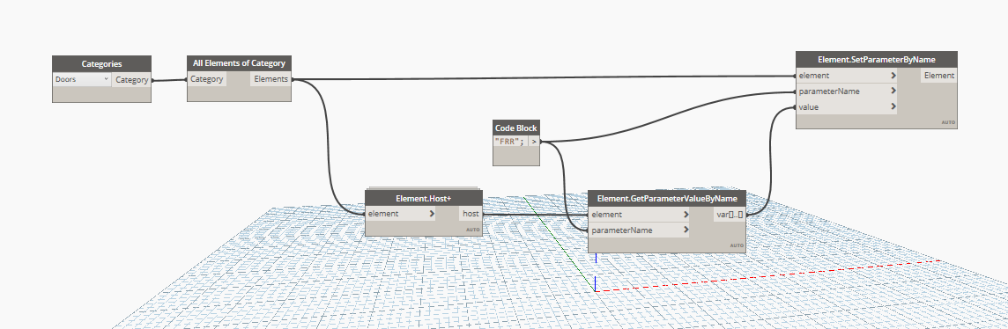Open the Doors dropdown in Categories node

(x=82, y=79)
